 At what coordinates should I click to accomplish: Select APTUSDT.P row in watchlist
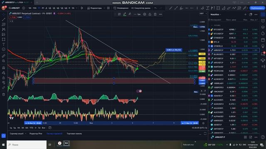[234, 58]
